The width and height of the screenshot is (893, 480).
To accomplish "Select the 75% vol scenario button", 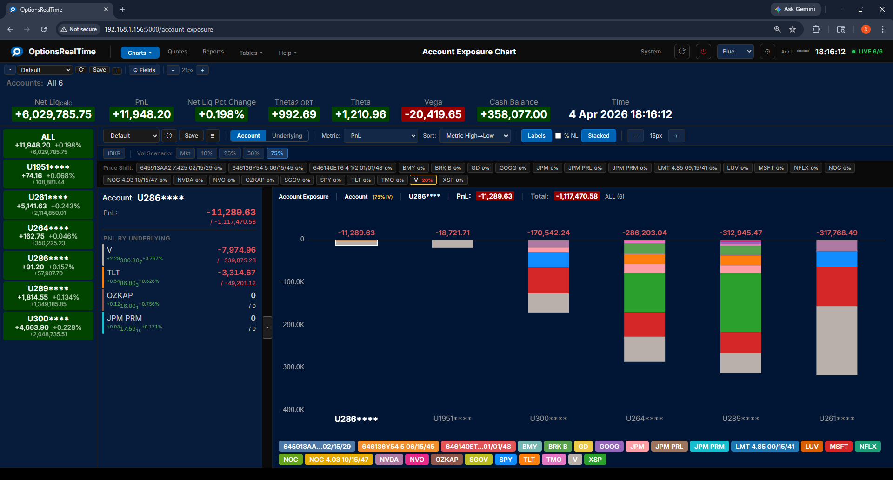I will tap(277, 153).
